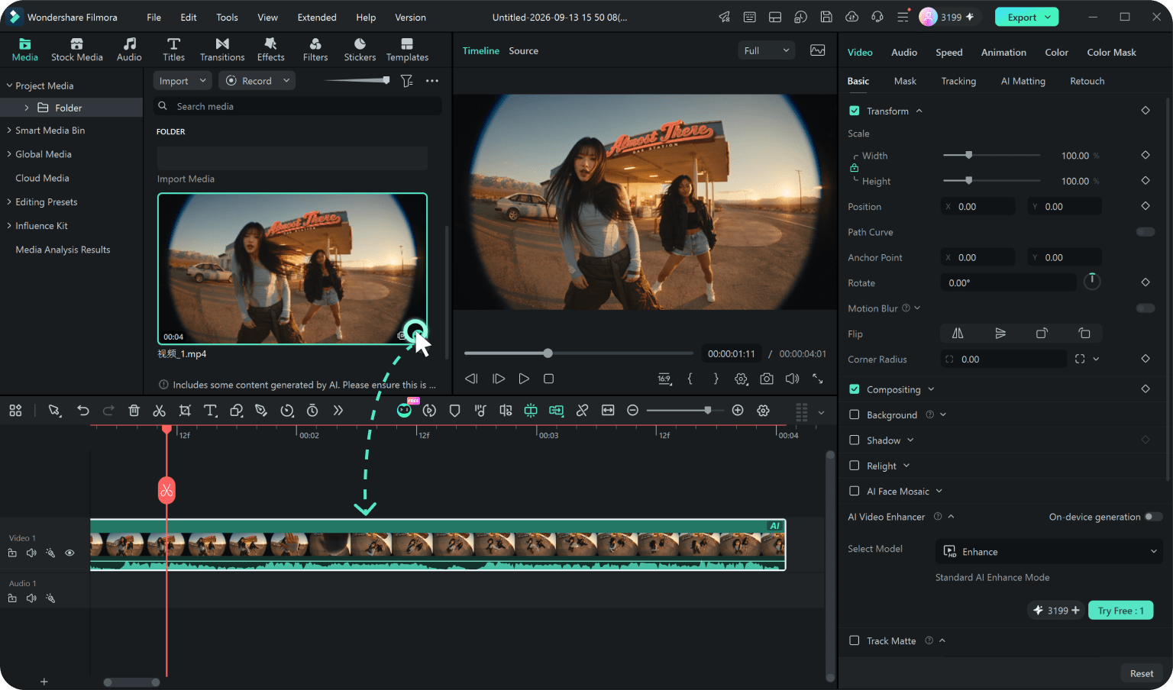Click the Play button in preview

click(524, 379)
